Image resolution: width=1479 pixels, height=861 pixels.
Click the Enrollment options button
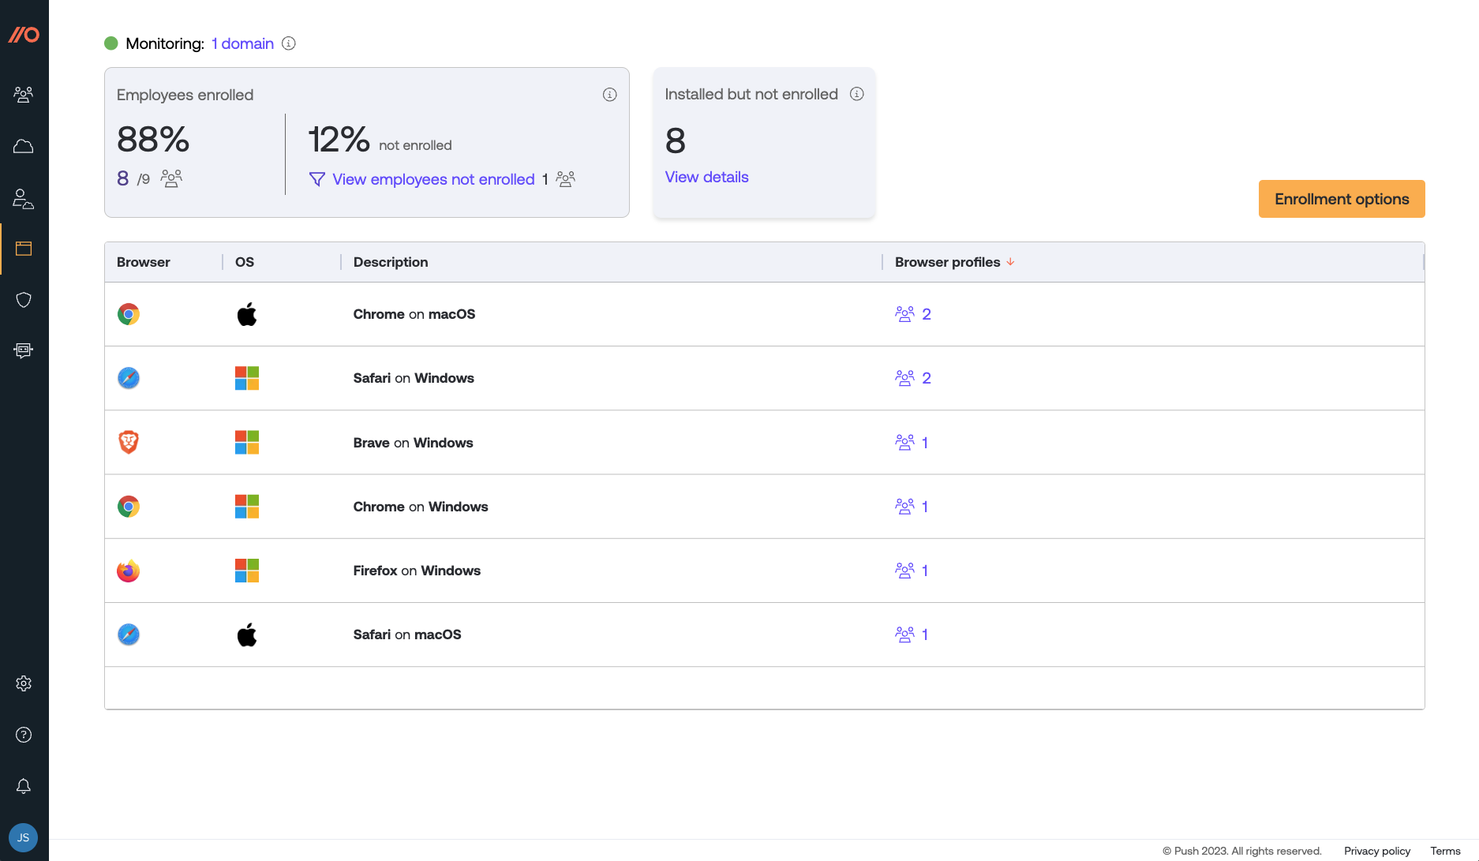point(1341,199)
